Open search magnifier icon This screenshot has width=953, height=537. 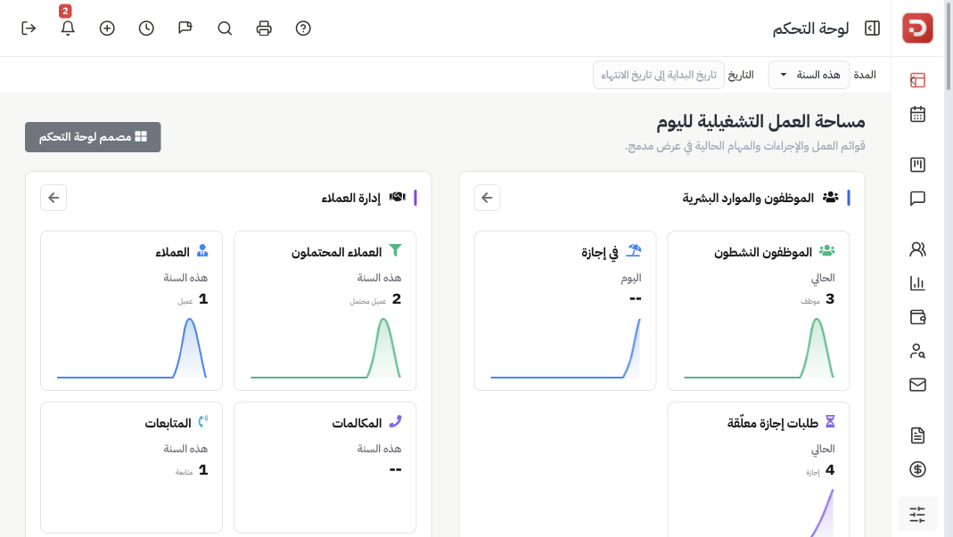[x=225, y=28]
